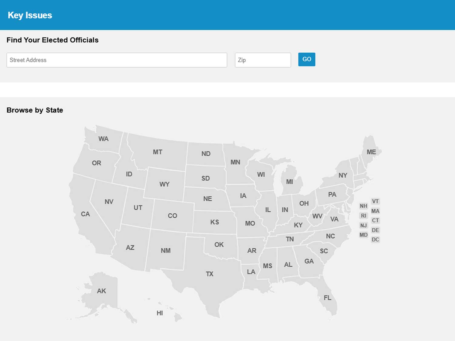Select Maine on the map
Screen dimensions: 455x341
(x=371, y=152)
